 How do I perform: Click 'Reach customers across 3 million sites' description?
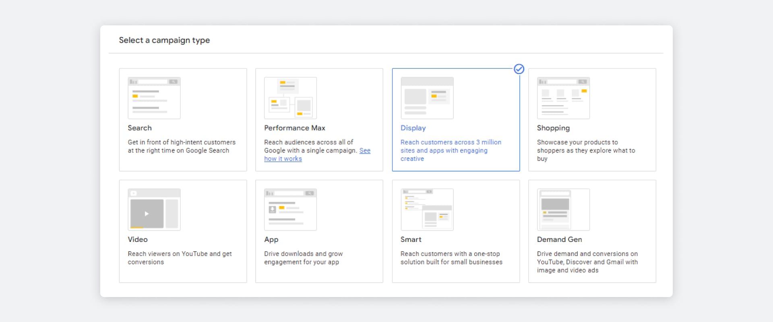click(451, 151)
